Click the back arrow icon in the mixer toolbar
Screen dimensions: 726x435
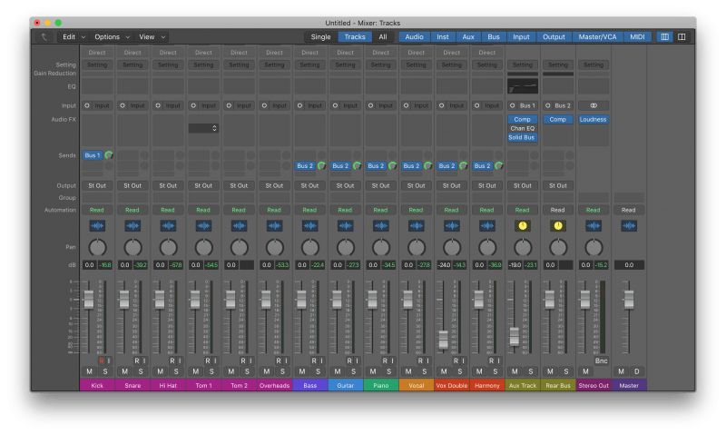[44, 37]
